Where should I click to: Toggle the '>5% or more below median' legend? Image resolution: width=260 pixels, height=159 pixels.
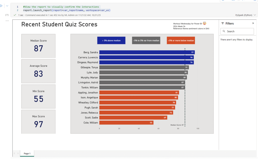(x=181, y=40)
